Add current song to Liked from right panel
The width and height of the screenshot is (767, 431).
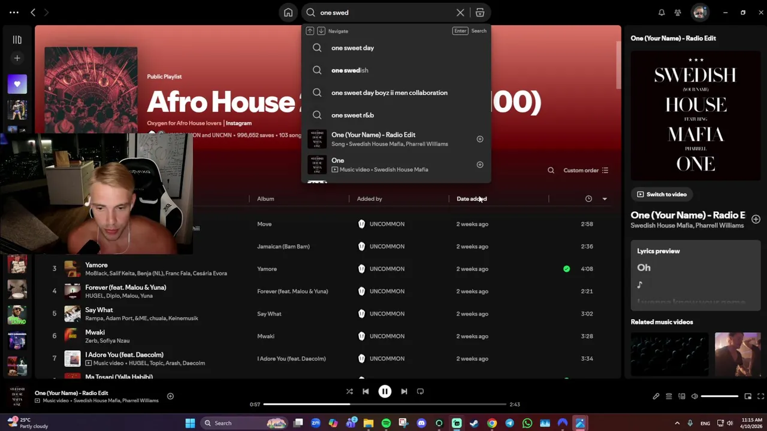click(756, 220)
